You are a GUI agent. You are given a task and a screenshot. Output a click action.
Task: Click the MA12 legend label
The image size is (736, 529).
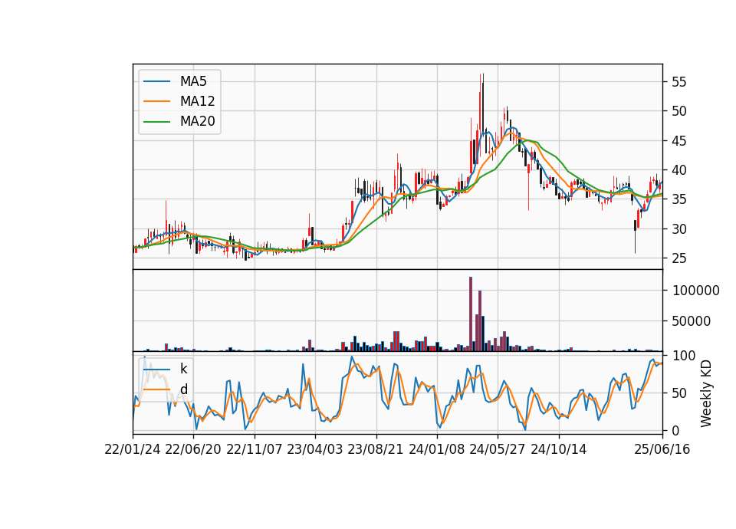pos(197,101)
